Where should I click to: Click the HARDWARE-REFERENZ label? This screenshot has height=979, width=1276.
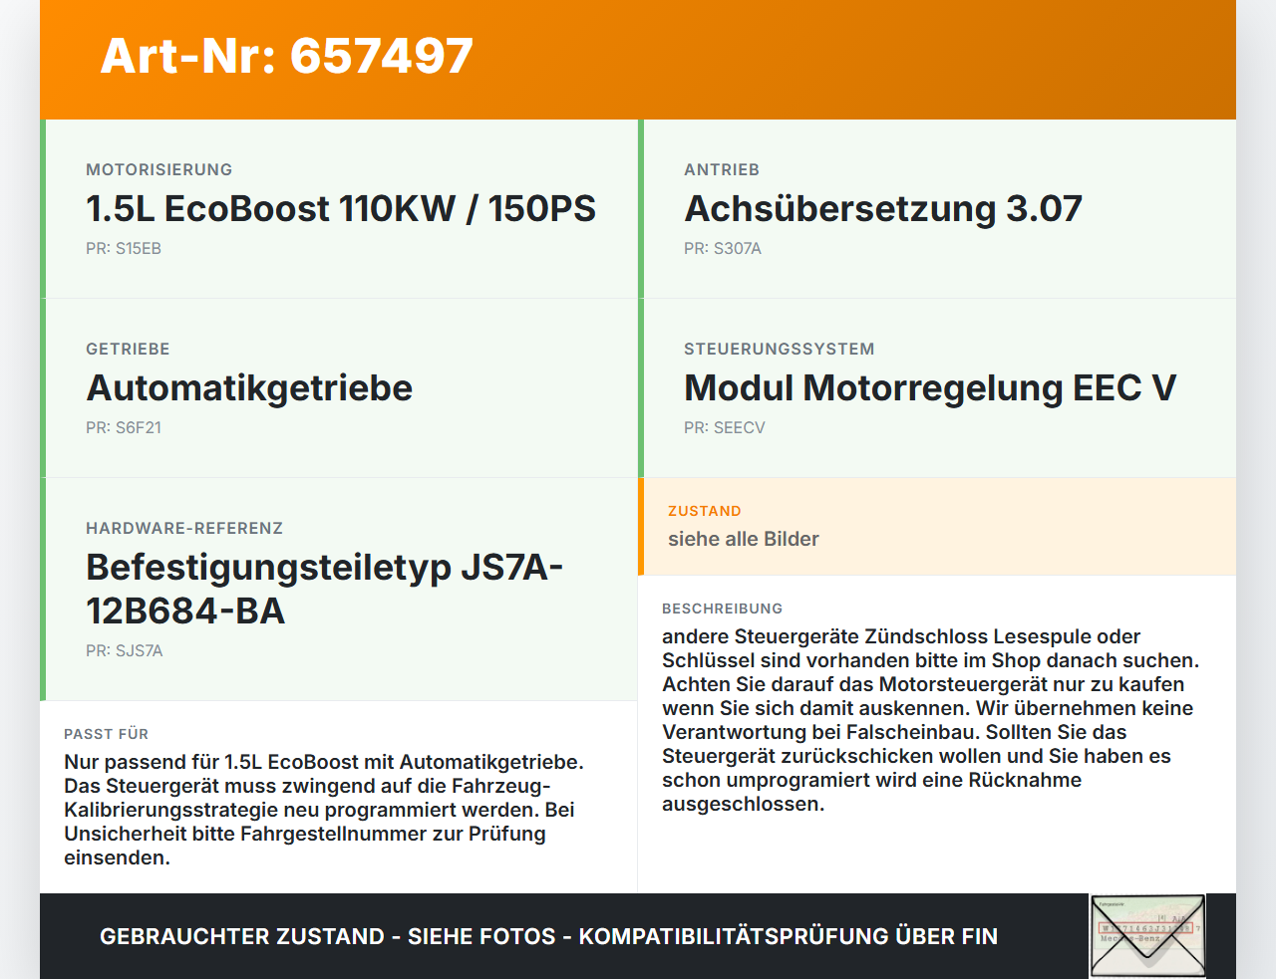pyautogui.click(x=184, y=528)
